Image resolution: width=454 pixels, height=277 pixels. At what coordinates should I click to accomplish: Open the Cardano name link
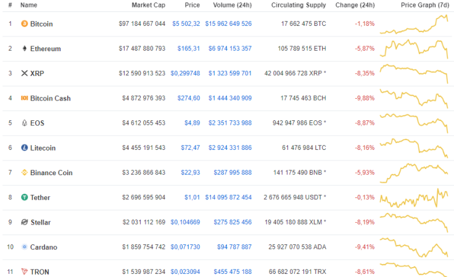pyautogui.click(x=44, y=247)
